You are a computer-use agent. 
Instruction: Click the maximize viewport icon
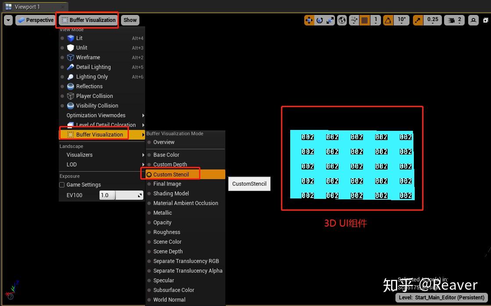click(x=485, y=20)
